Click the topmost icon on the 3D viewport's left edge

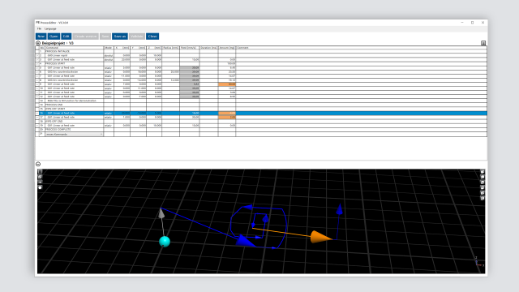(40, 171)
